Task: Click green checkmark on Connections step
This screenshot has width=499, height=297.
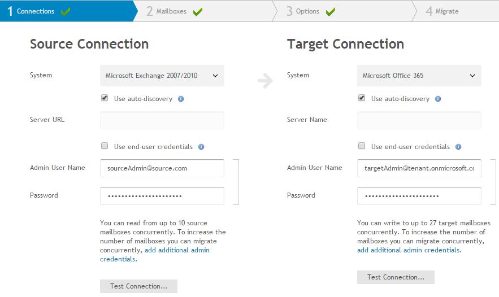Action: [66, 11]
